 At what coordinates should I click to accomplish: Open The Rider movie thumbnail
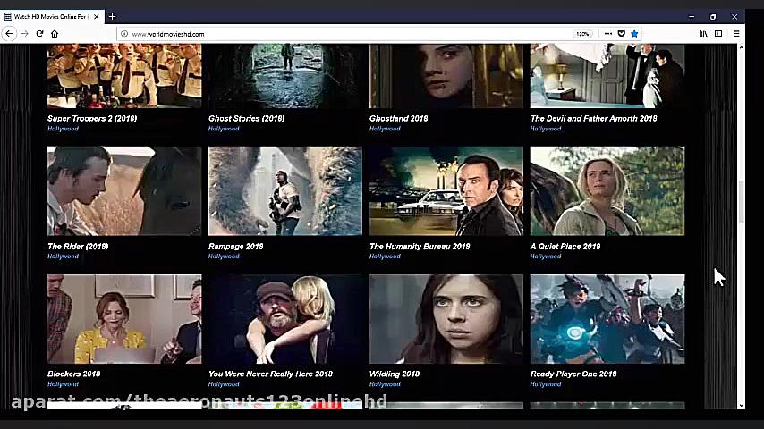pos(124,191)
